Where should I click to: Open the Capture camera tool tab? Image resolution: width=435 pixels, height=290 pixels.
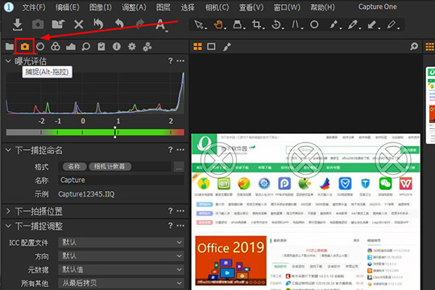[x=25, y=47]
